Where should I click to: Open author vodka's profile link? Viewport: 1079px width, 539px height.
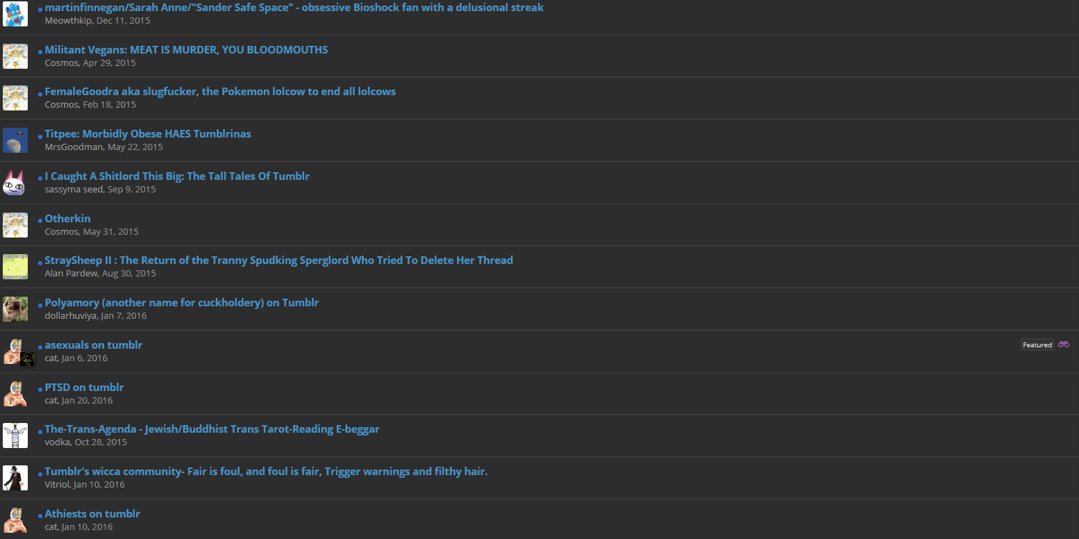pyautogui.click(x=58, y=442)
